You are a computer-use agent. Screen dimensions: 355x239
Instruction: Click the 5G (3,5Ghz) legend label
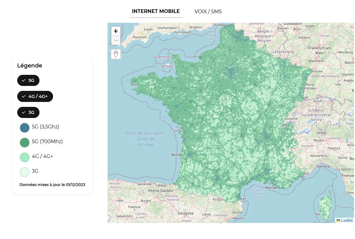[46, 127]
